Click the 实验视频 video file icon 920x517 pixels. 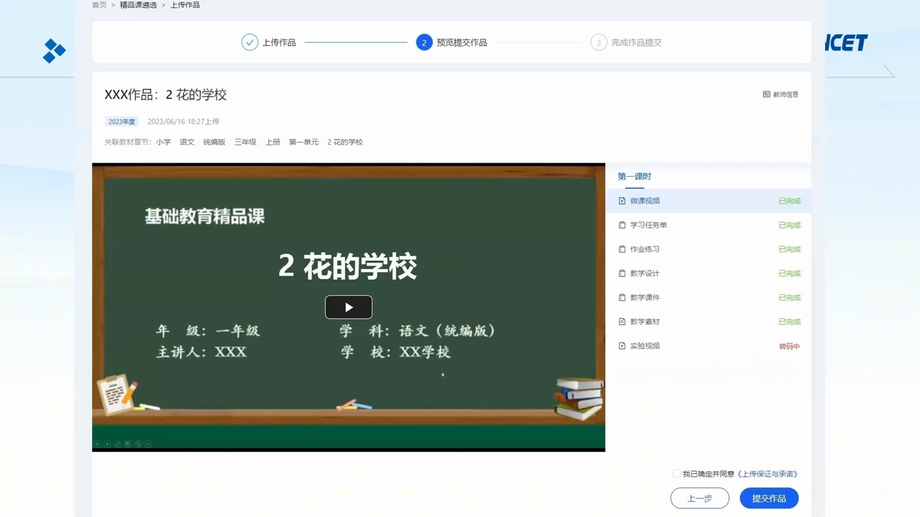[622, 345]
